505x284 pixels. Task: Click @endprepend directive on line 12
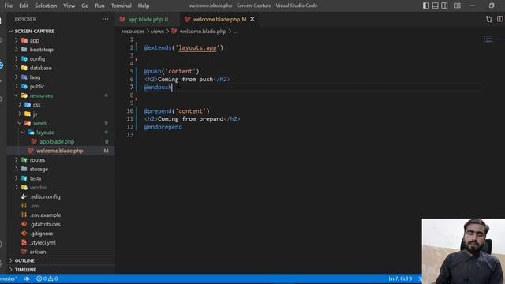coord(163,127)
